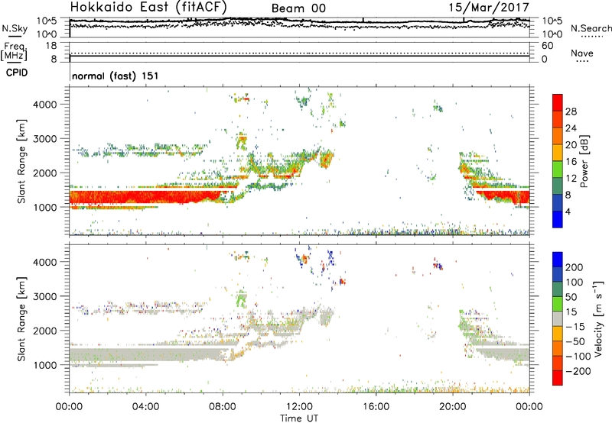Viewport: 612px width, 423px height.
Task: Click the "Velocity [m s⁻¹]" colorbar title
Action: [598, 318]
